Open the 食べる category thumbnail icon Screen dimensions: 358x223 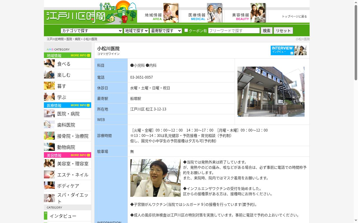(49, 64)
